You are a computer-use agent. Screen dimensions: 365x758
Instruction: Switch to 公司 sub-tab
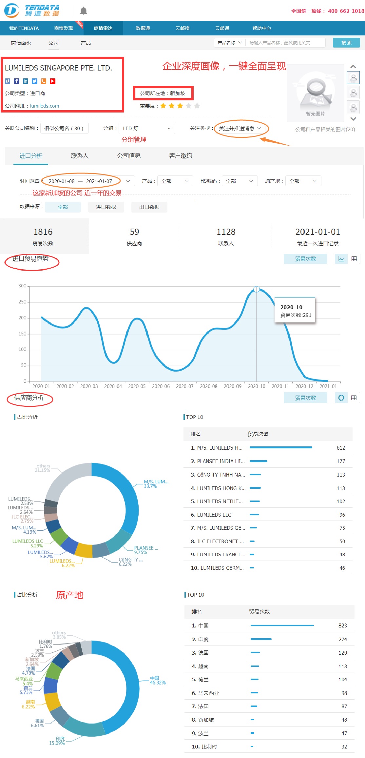tap(53, 43)
